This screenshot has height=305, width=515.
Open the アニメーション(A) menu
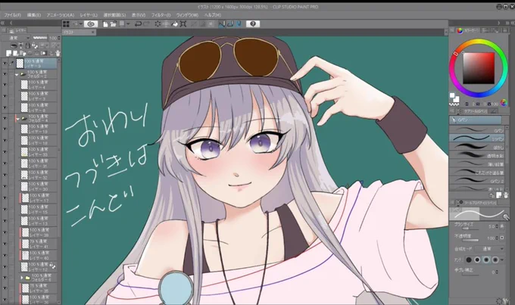(x=61, y=15)
